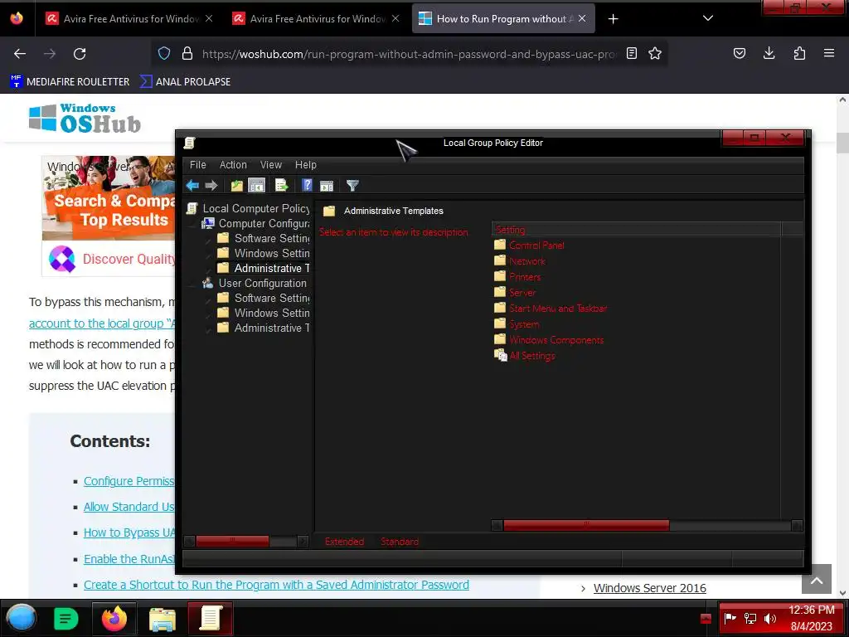Expand Software Settings under Computer Configuration
The image size is (849, 637).
click(208, 239)
